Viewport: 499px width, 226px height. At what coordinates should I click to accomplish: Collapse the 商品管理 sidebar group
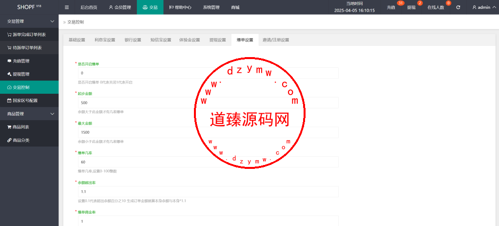click(x=29, y=114)
